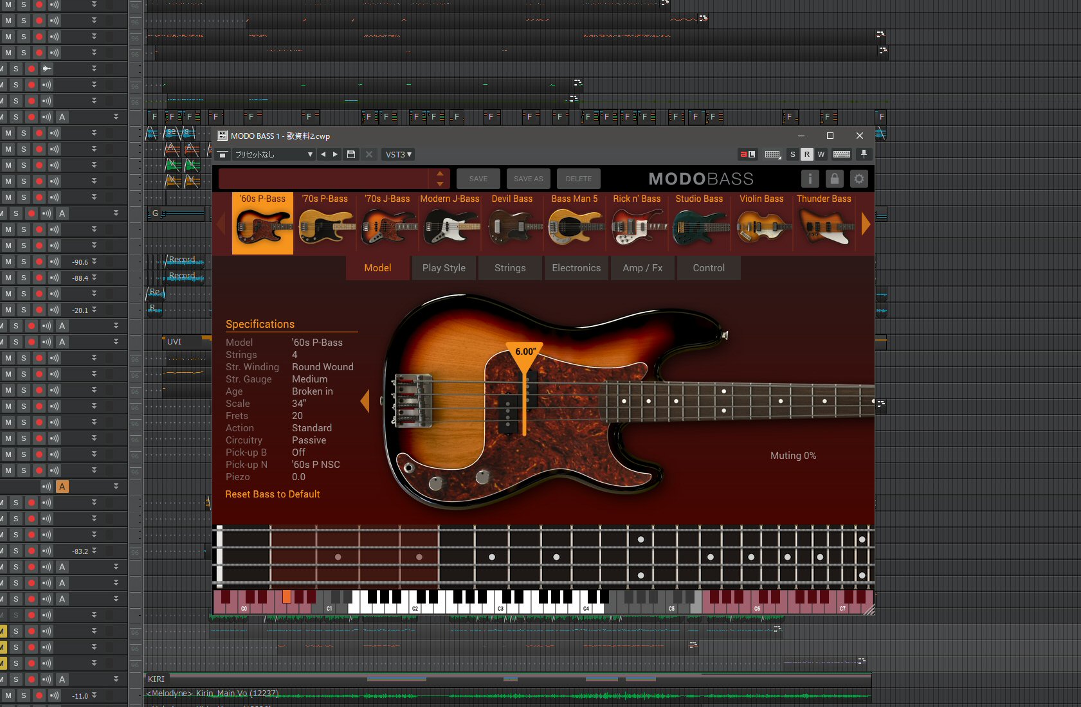Open the ACT learn button

point(747,154)
